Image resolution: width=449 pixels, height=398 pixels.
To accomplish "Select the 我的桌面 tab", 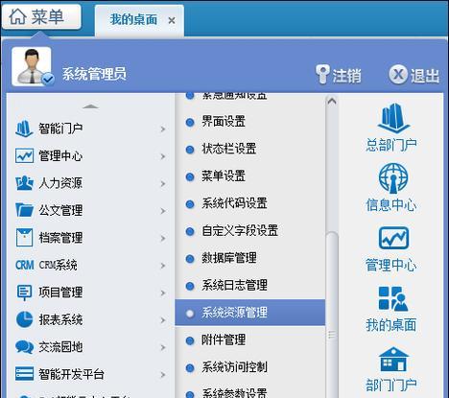I will pos(133,20).
